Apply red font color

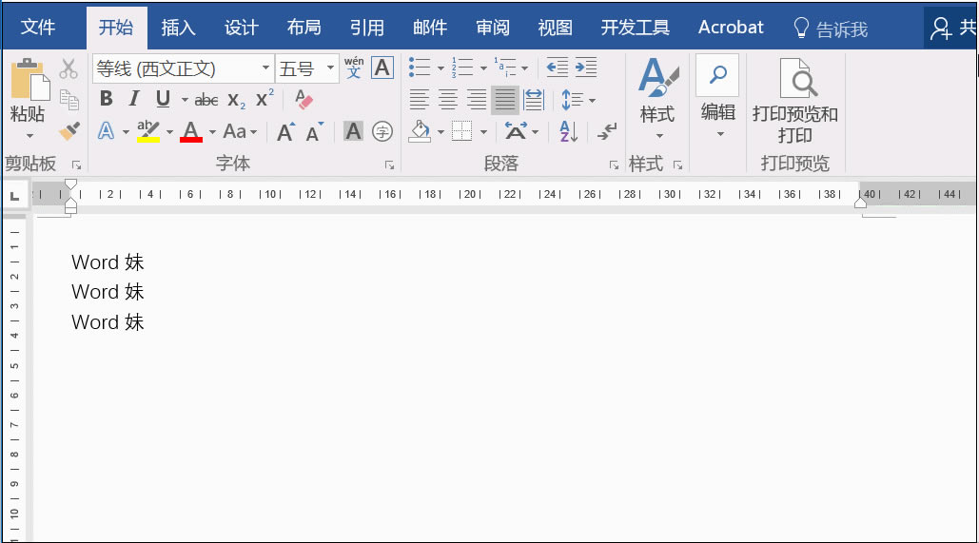point(191,131)
